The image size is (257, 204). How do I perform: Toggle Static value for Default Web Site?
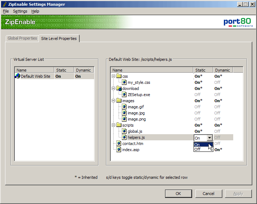click(58, 76)
